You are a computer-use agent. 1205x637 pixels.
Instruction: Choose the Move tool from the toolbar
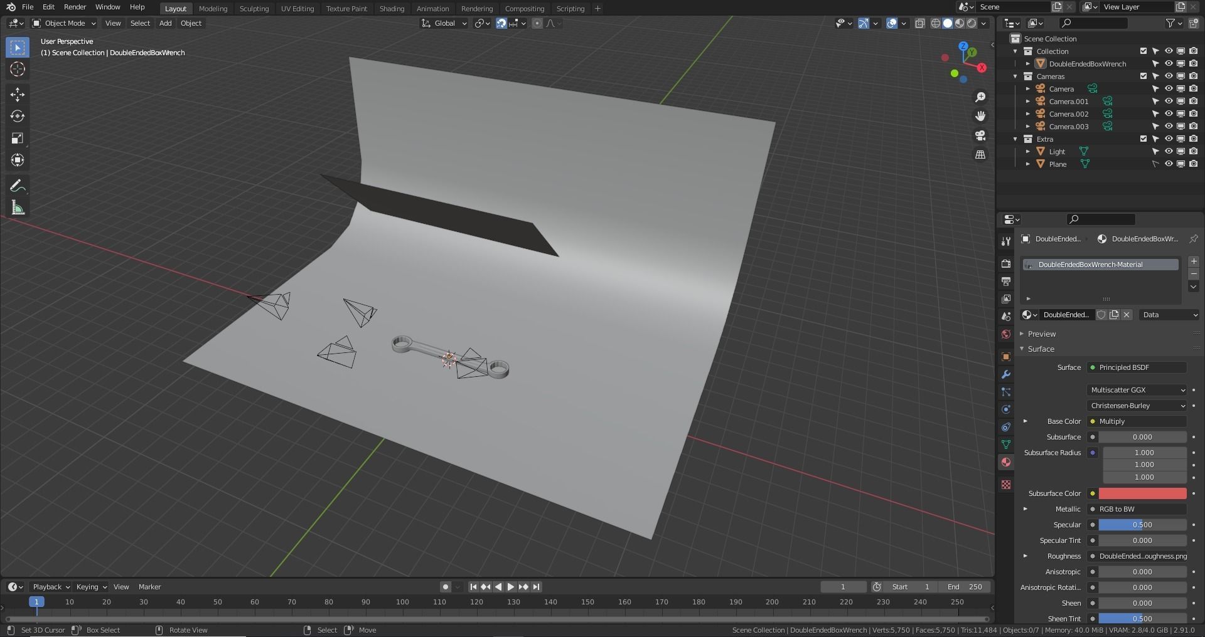point(17,94)
